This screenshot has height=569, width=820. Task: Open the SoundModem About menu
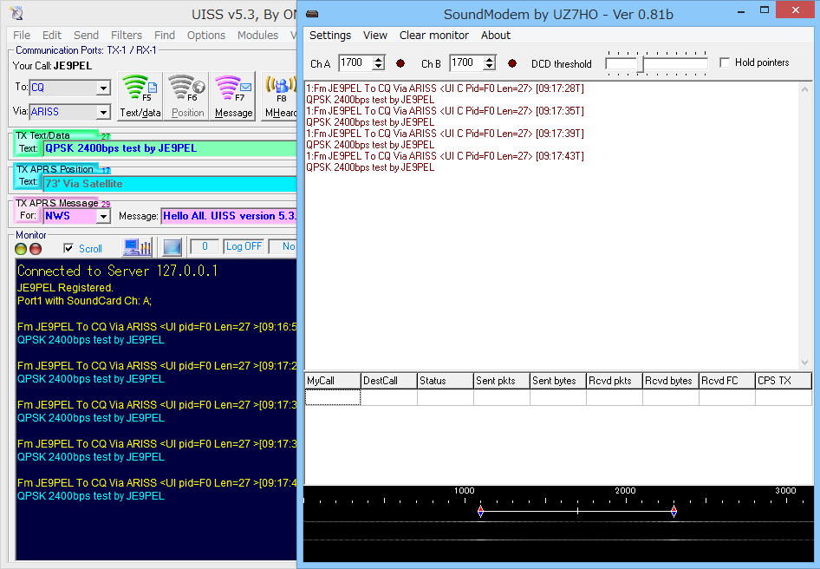[496, 35]
